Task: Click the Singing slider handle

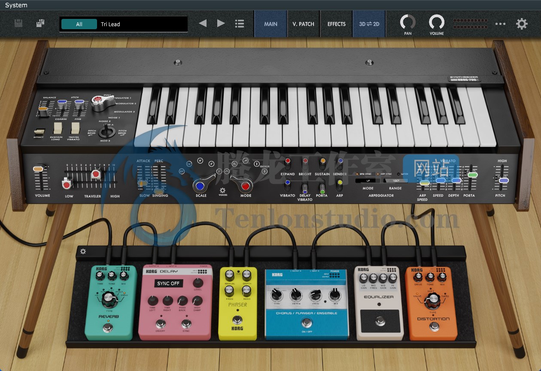Action: coord(159,191)
